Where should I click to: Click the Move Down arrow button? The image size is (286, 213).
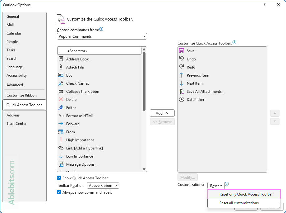(275, 121)
